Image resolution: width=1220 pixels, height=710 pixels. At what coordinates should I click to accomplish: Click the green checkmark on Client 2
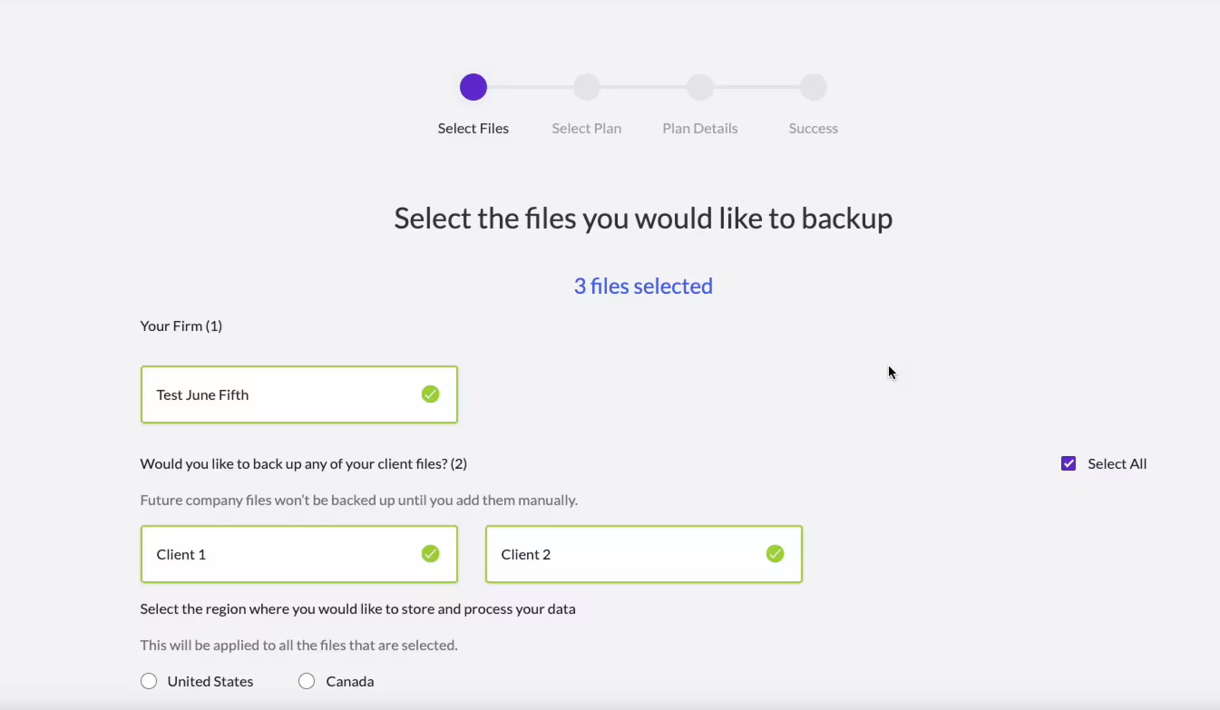coord(775,554)
